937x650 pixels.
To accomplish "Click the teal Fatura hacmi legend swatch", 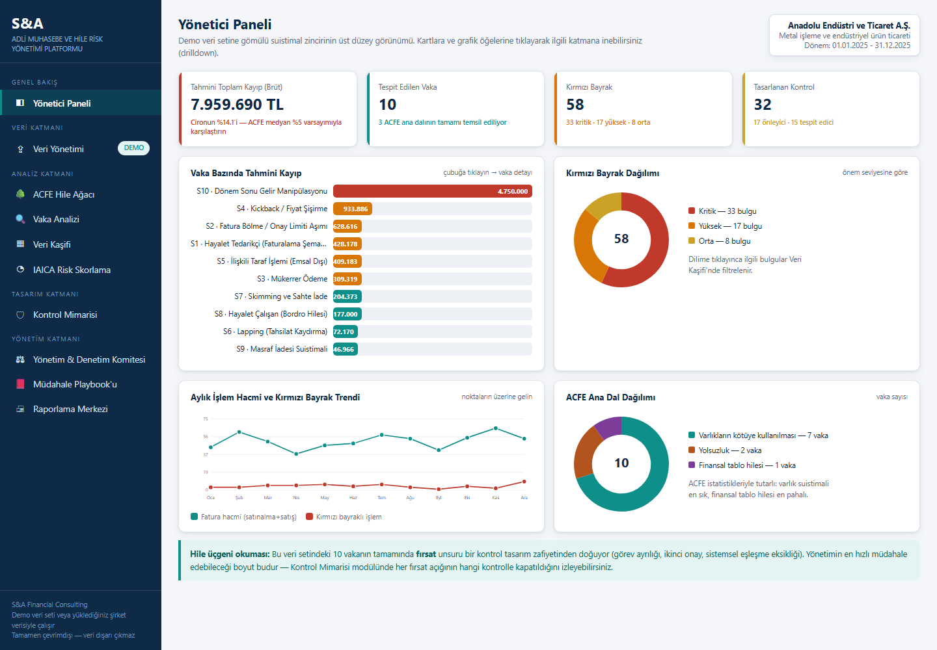I will click(194, 517).
